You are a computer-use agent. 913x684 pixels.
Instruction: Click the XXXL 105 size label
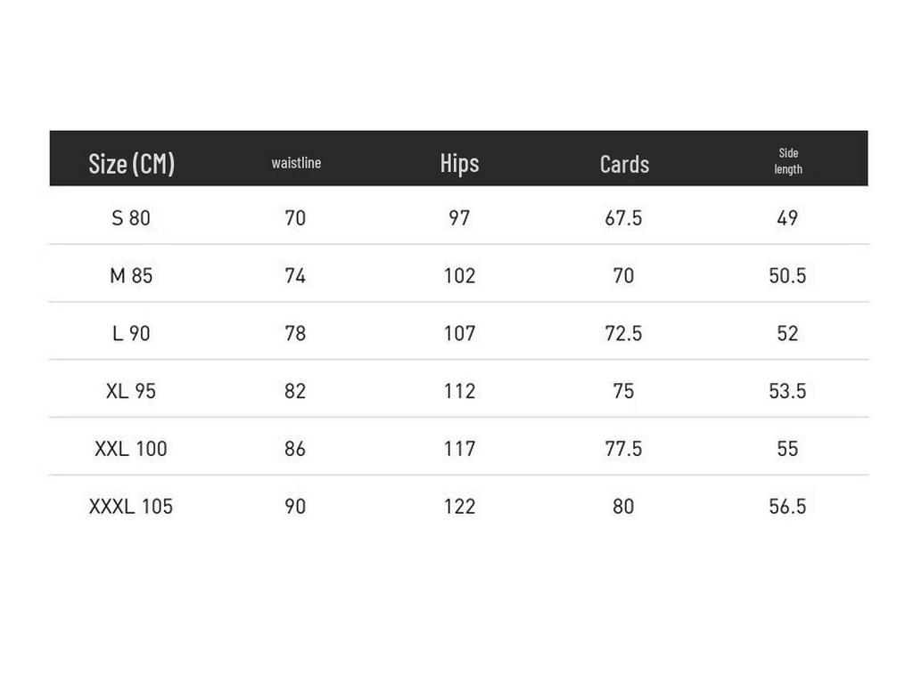131,506
